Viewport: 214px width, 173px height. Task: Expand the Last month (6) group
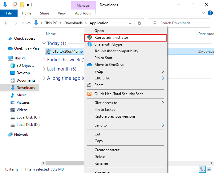[44, 69]
